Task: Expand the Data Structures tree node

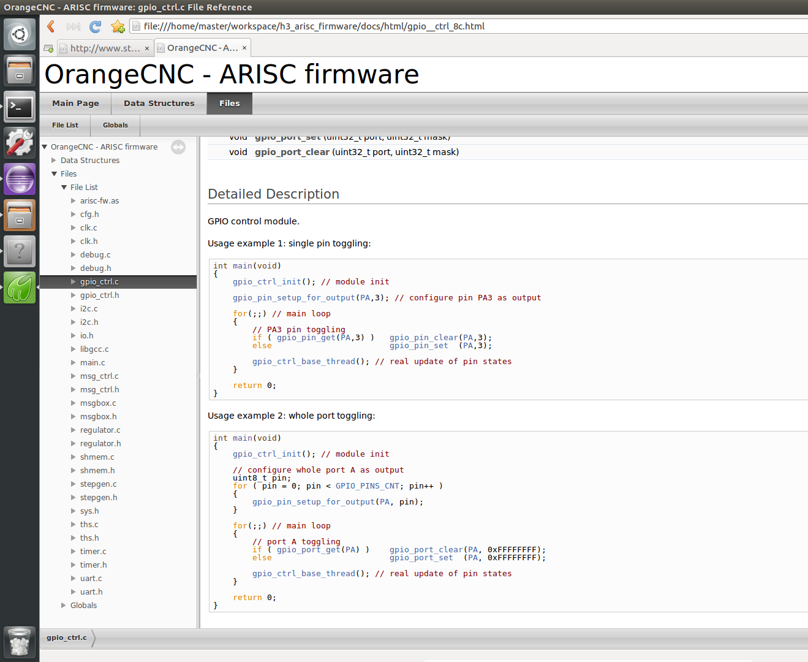Action: [55, 161]
